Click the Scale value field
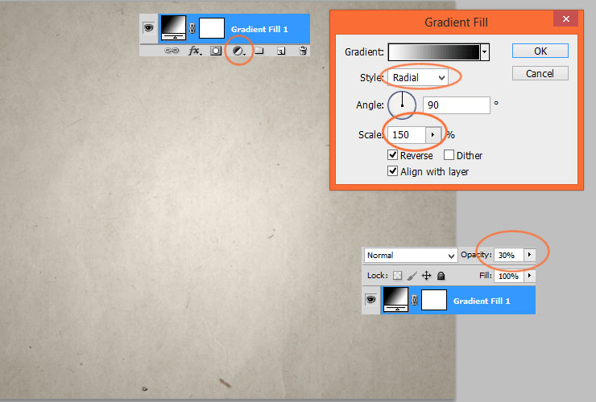 pos(407,135)
